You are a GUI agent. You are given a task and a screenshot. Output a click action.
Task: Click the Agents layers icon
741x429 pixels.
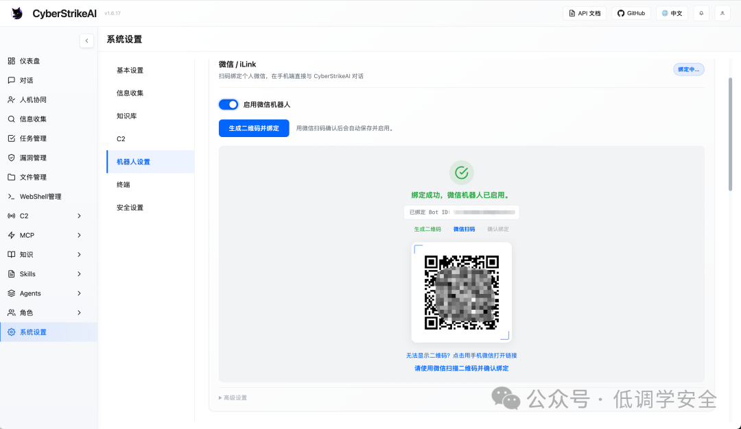click(12, 293)
